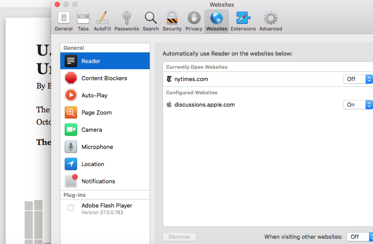Open the 'When visiting other websites' dropdown
The height and width of the screenshot is (244, 373).
360,237
